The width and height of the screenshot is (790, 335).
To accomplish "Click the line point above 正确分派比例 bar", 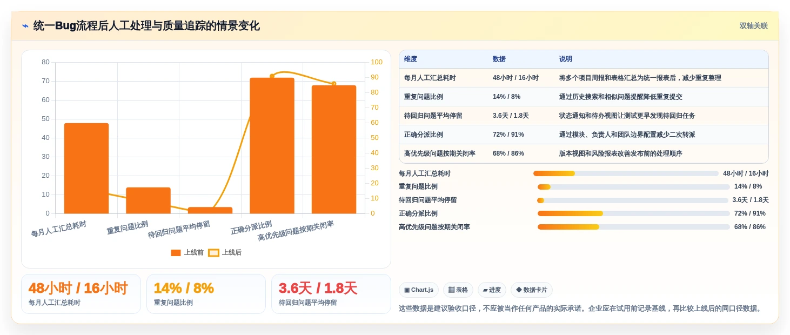I will point(272,76).
